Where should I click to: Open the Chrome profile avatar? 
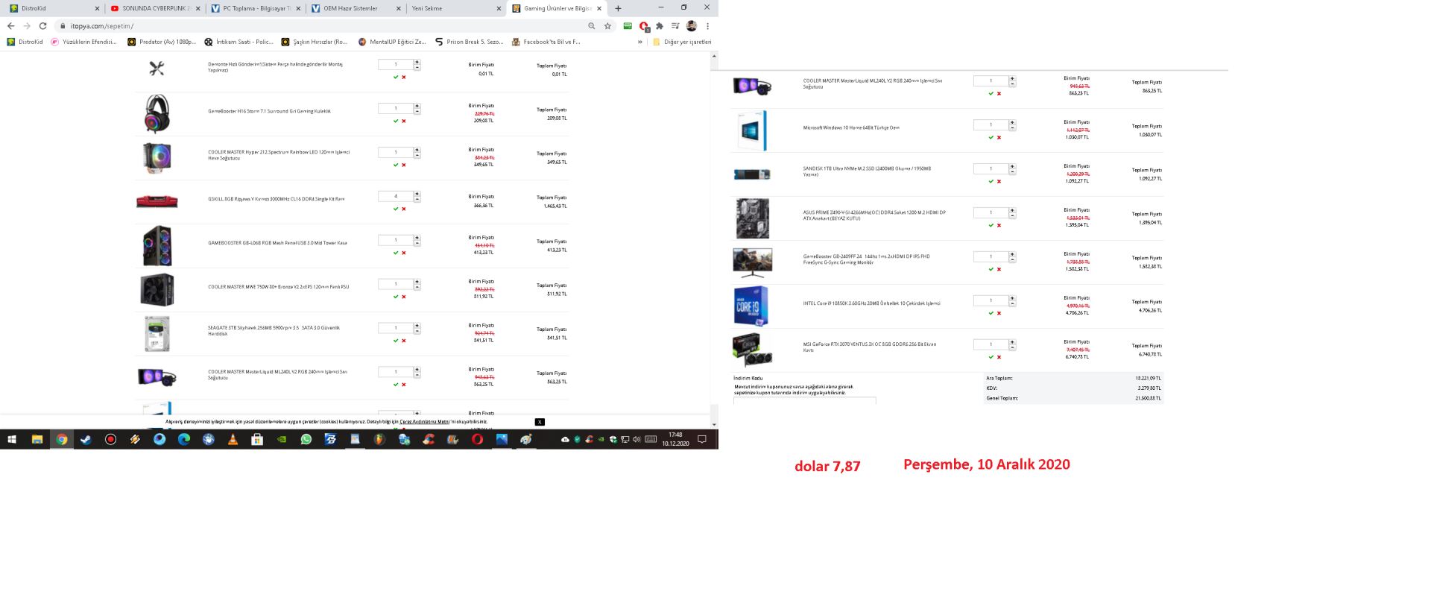692,26
